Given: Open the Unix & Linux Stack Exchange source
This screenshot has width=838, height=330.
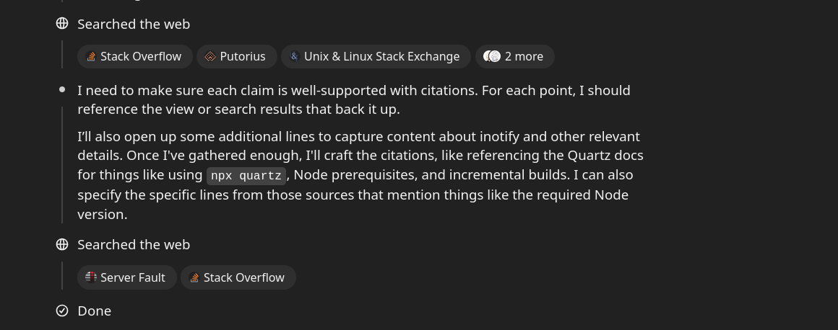Looking at the screenshot, I should pyautogui.click(x=376, y=56).
